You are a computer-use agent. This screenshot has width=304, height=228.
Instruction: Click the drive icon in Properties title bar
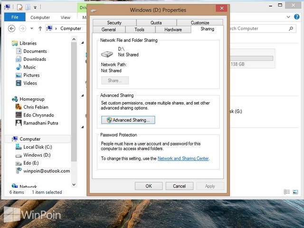point(94,10)
